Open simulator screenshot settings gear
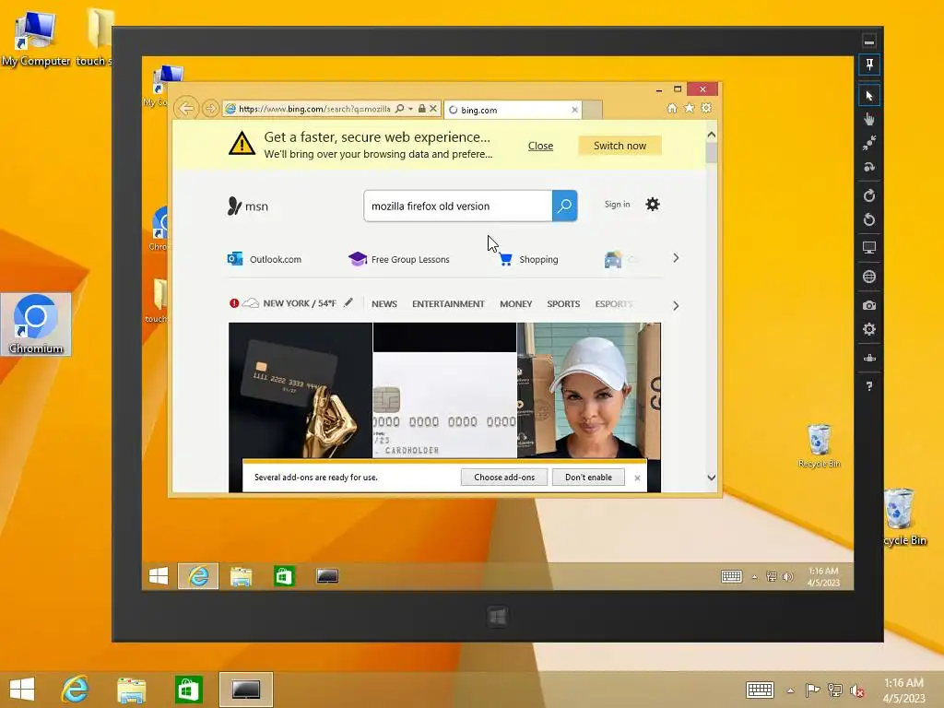 click(869, 329)
